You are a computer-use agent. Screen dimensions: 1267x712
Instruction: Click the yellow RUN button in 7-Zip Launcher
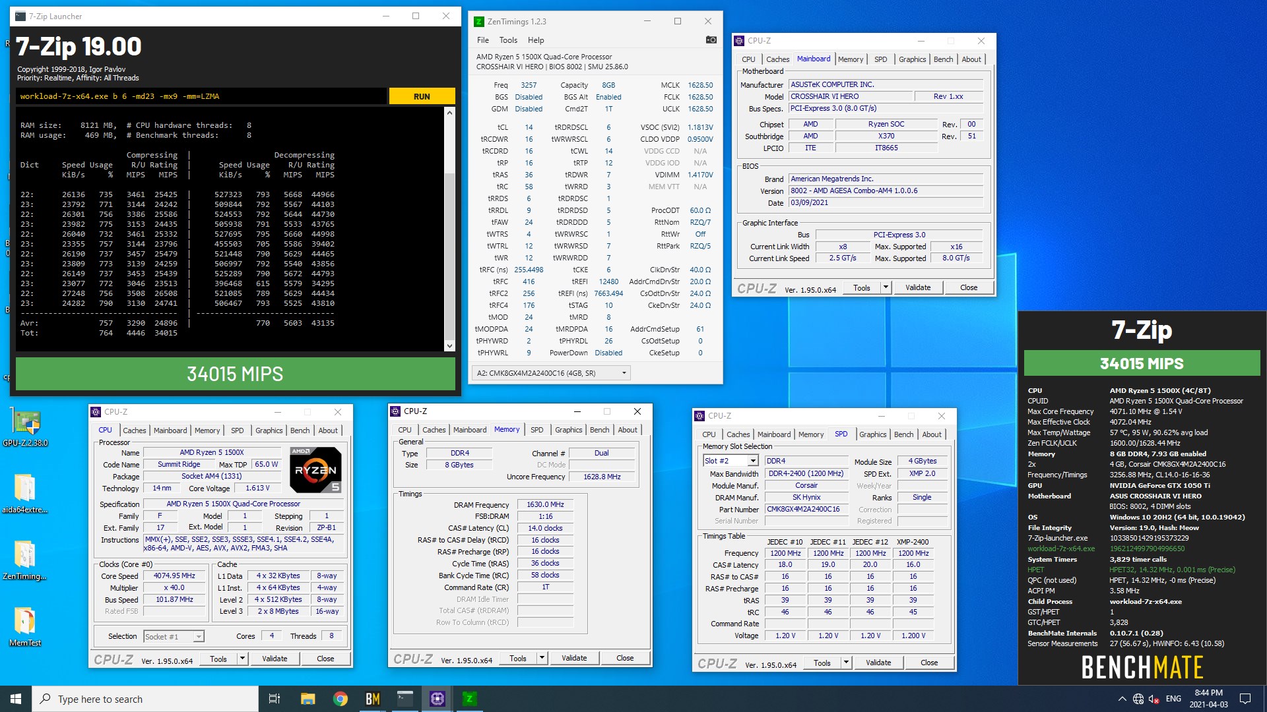422,96
